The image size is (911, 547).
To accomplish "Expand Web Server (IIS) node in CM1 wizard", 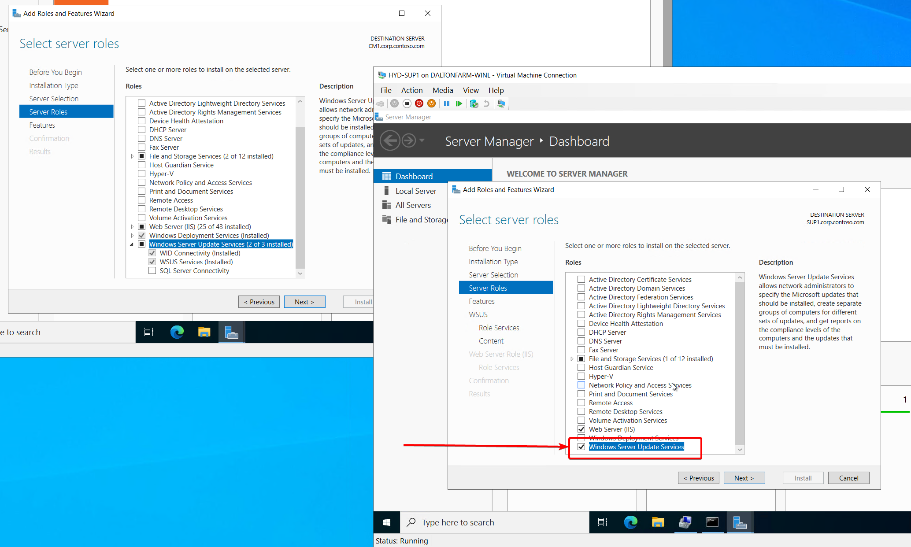I will click(x=132, y=227).
